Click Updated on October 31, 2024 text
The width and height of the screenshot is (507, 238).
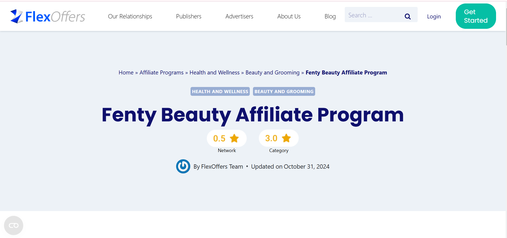[x=290, y=166]
